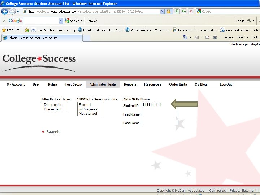
Task: Click the Last Name input field
Action: pos(160,122)
